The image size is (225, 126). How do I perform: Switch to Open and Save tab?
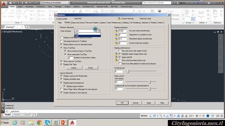point(78,23)
